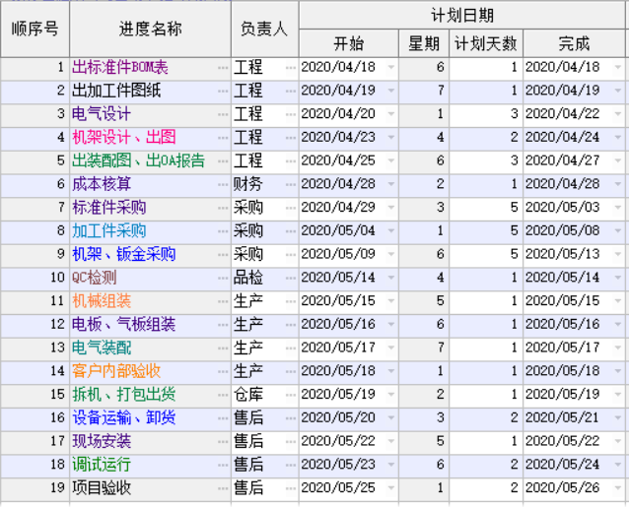Image resolution: width=629 pixels, height=507 pixels.
Task: Select the 出装配图、出OA报告 task name
Action: click(x=138, y=161)
